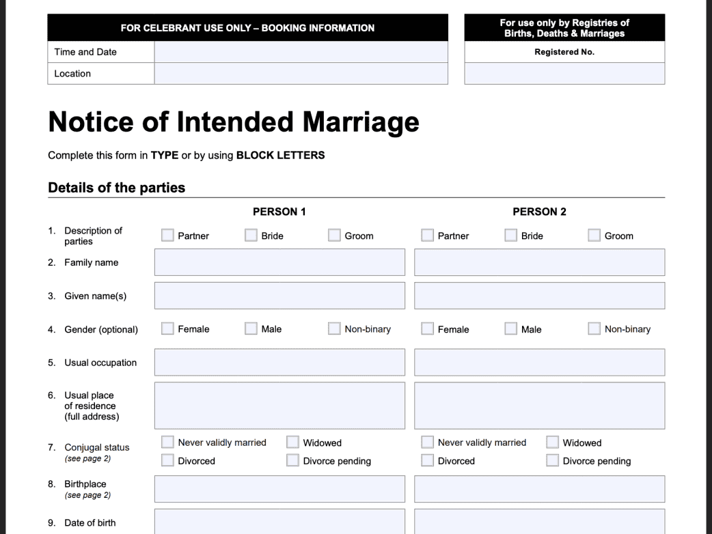
Task: Focus Person 1's Family name field
Action: tap(279, 262)
